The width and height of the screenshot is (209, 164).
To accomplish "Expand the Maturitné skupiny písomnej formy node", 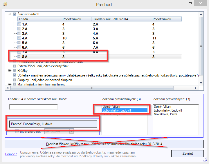I will pos(9,84).
